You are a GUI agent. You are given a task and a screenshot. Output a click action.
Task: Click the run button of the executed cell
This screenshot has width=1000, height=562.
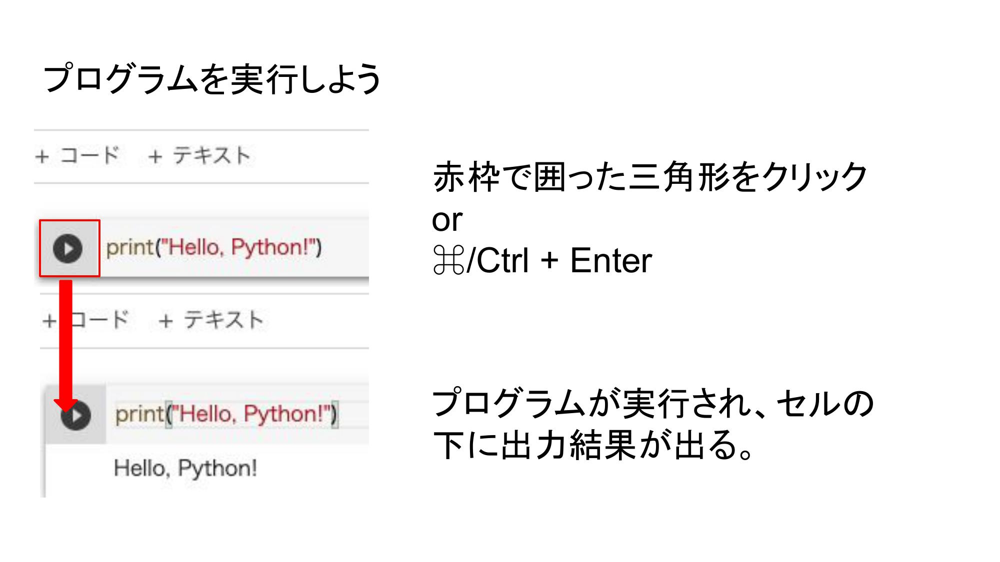click(76, 416)
